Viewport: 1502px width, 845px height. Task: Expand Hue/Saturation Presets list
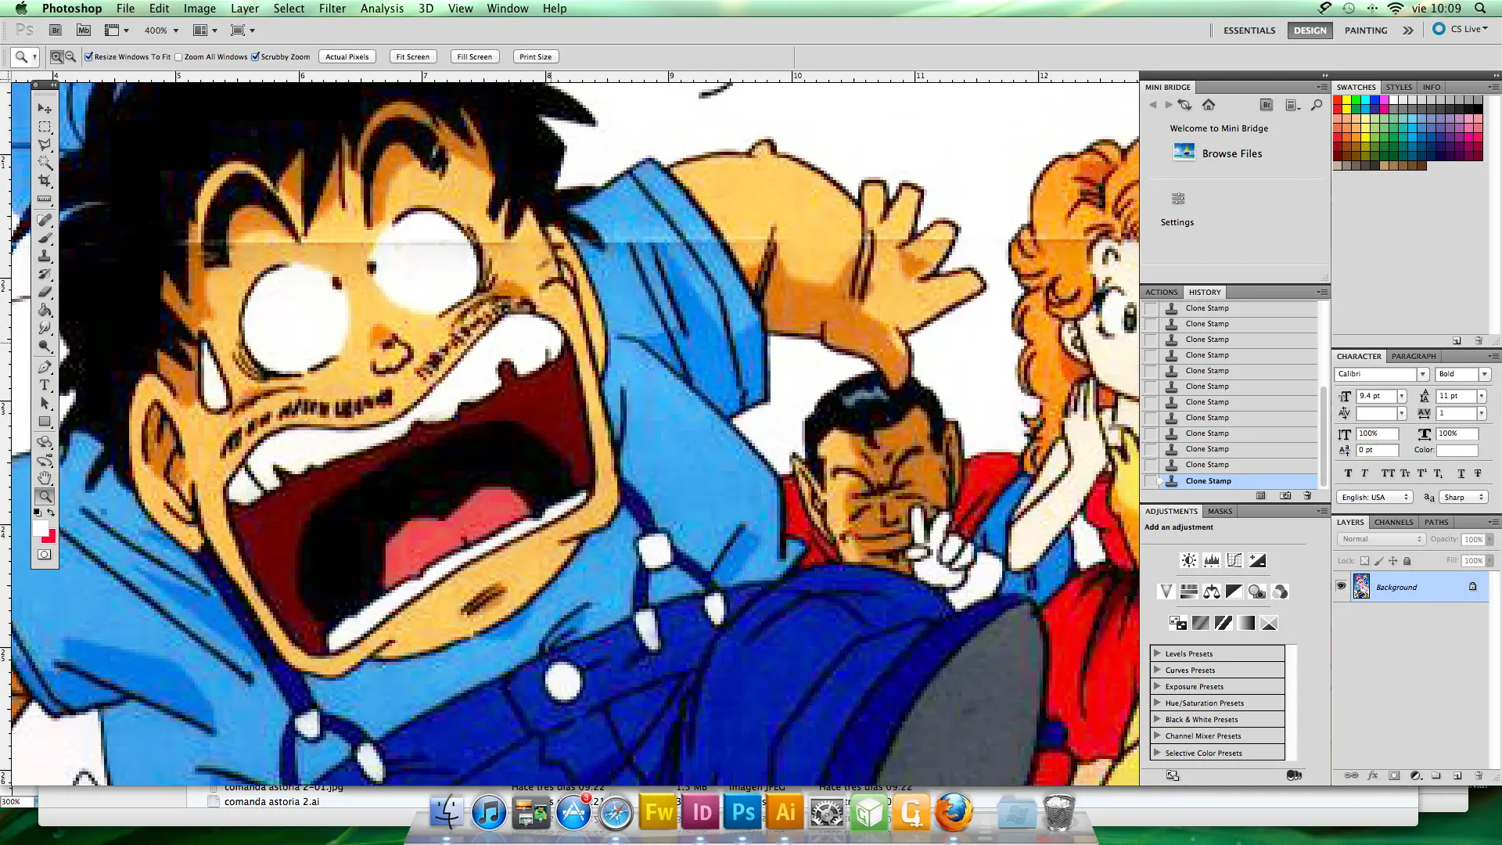pos(1157,703)
